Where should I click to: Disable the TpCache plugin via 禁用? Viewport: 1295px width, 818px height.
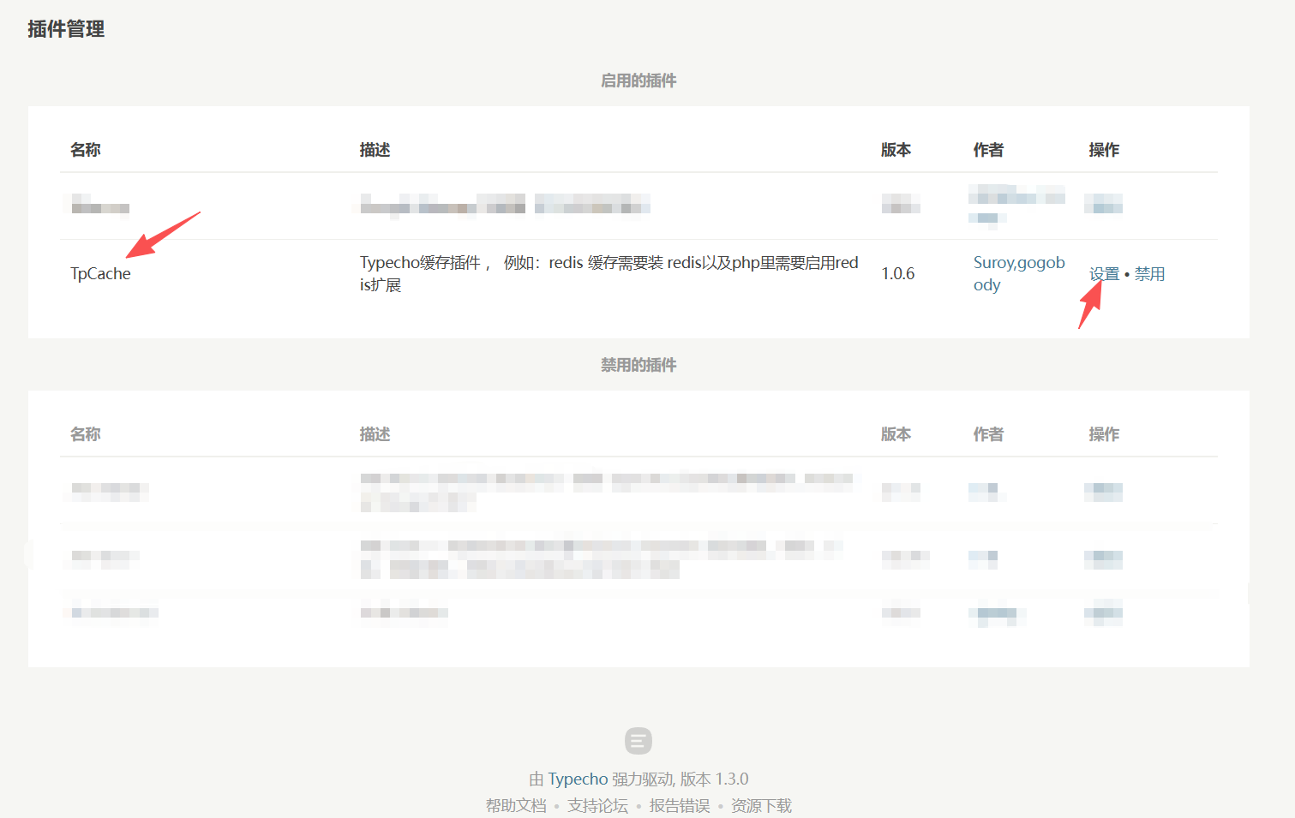tap(1149, 274)
